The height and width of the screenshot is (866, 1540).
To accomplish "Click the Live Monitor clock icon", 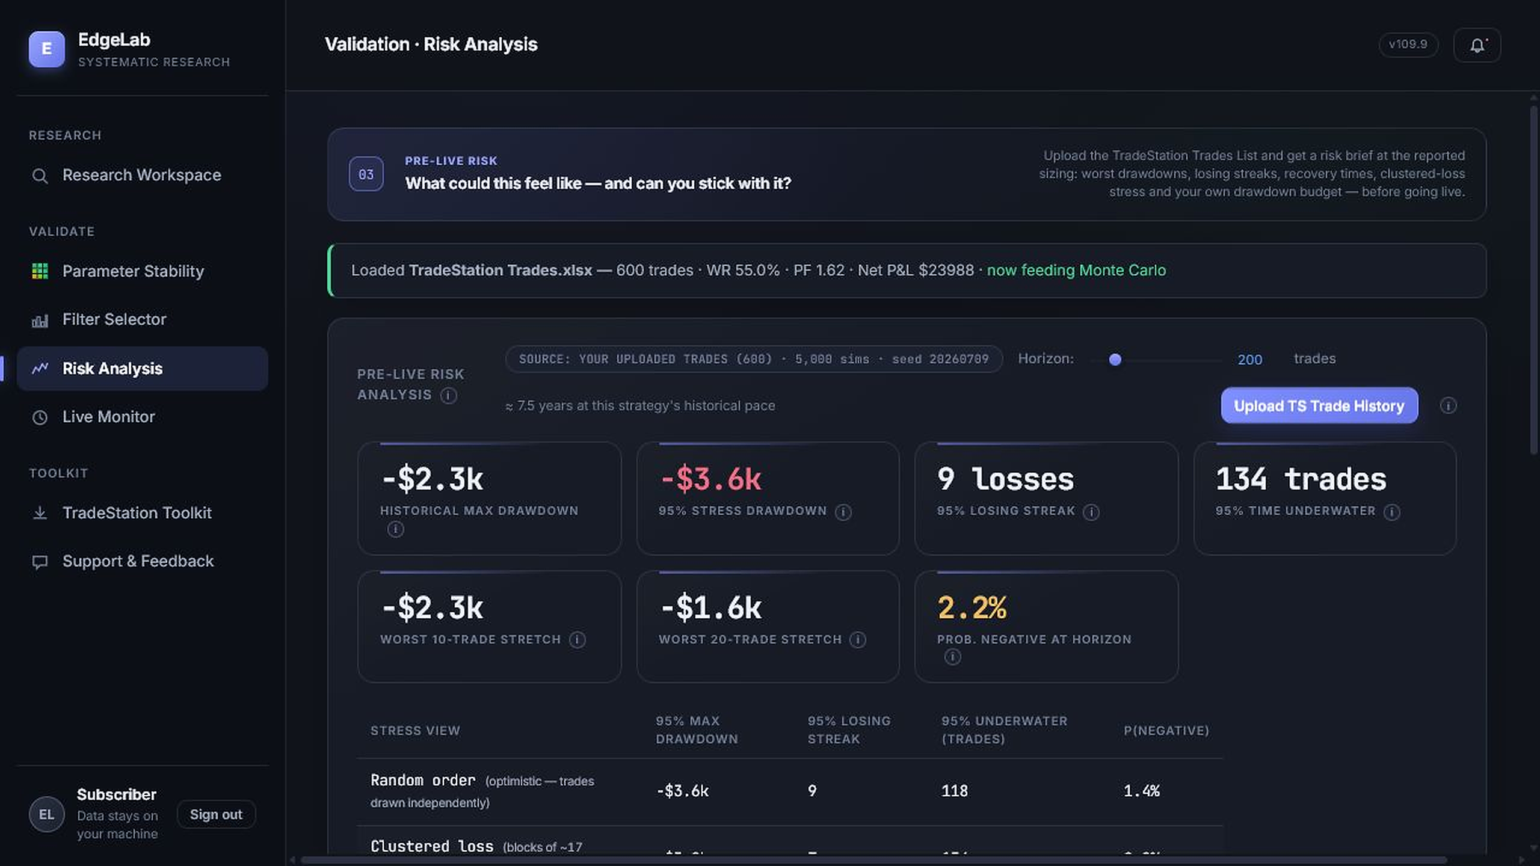I will [40, 417].
